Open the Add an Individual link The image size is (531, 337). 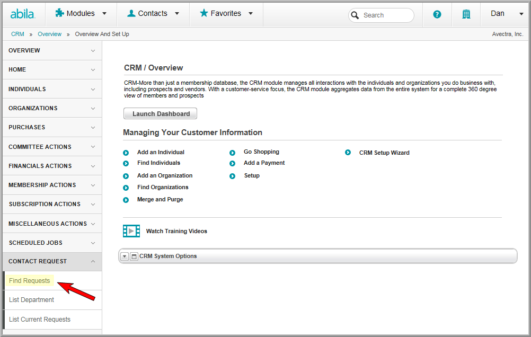coord(161,153)
